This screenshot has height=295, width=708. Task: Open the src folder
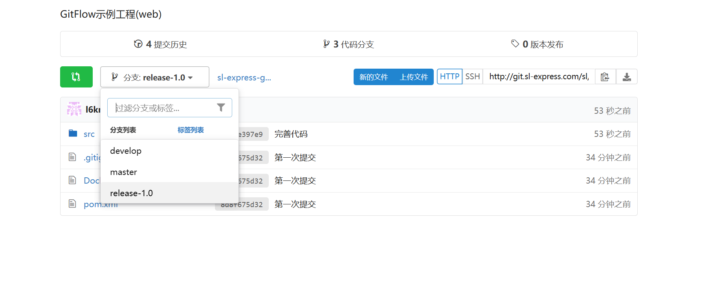(89, 134)
